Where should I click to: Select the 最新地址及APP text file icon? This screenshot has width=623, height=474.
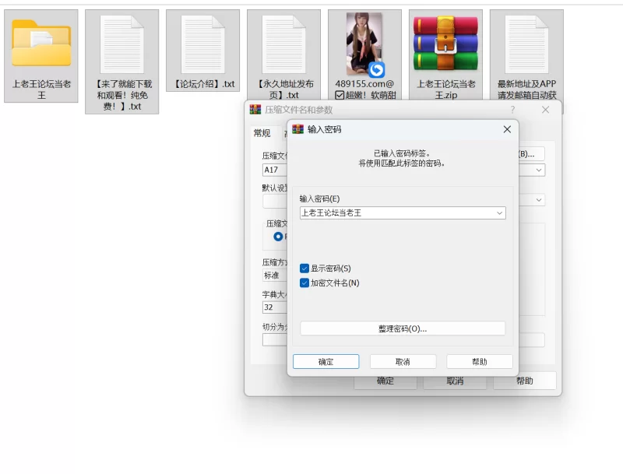[x=527, y=44]
